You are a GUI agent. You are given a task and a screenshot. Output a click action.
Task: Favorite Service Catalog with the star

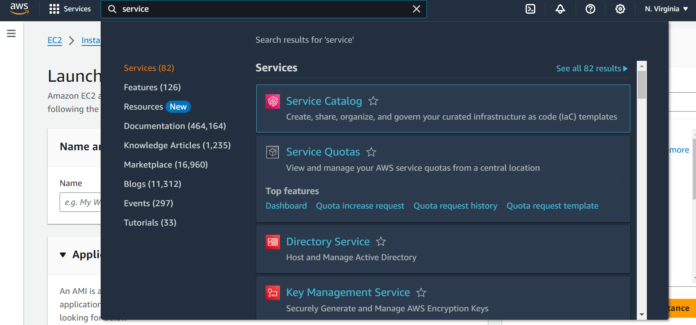[373, 101]
